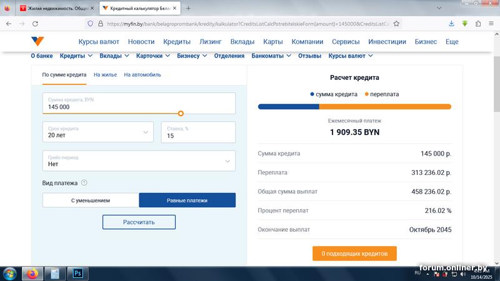Image resolution: width=500 pixels, height=281 pixels.
Task: Open the Windows Start button
Action: point(9,274)
